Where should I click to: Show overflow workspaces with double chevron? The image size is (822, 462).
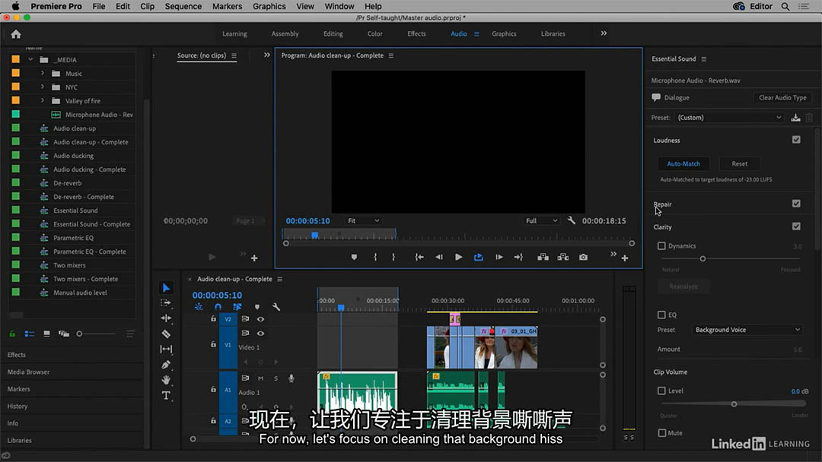coord(604,33)
